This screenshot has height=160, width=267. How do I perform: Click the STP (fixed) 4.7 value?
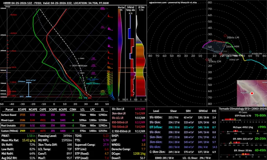[106, 154]
